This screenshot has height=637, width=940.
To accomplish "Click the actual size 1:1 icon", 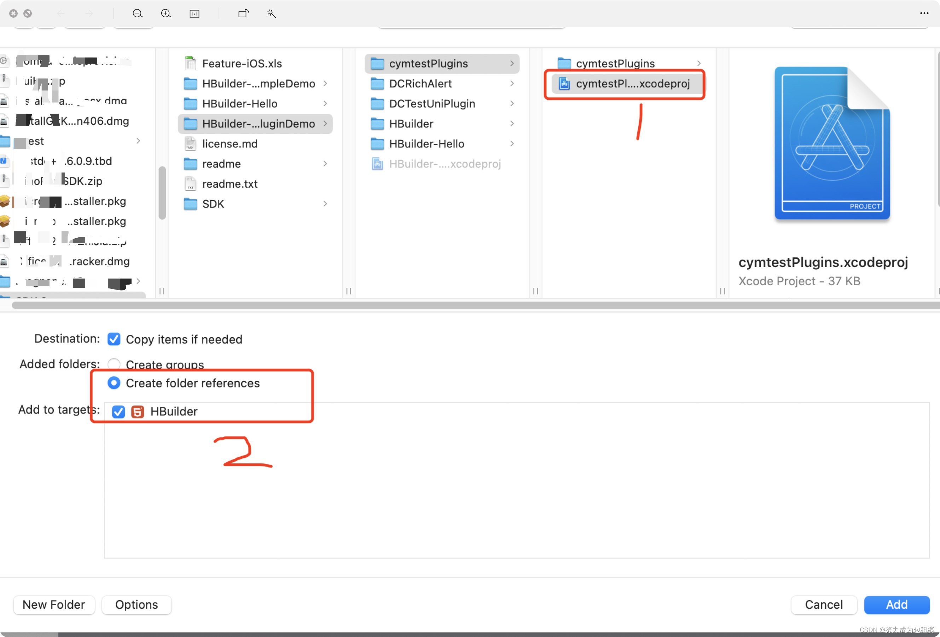I will (x=195, y=14).
